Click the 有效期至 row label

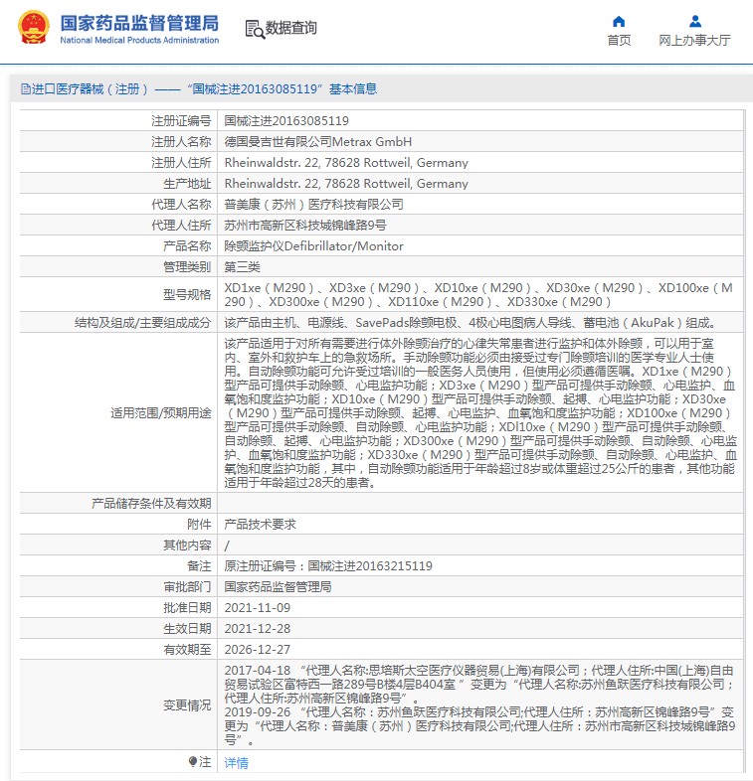coord(187,650)
